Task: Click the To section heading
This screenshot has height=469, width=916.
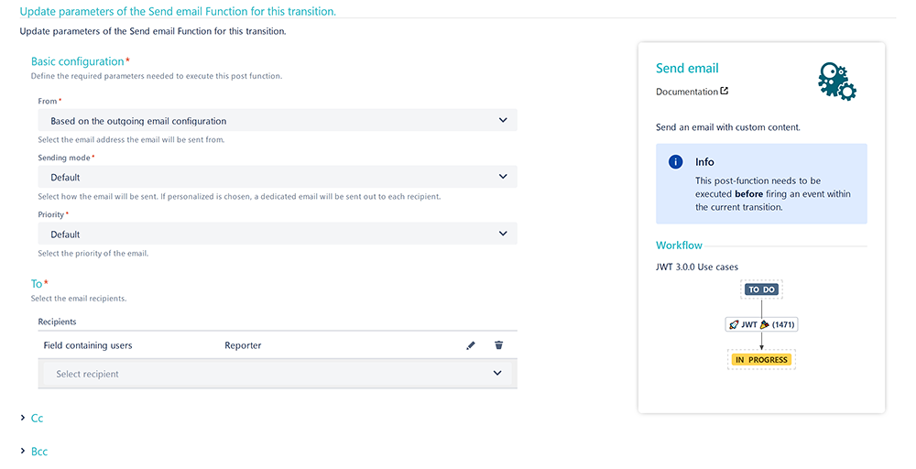Action: (x=37, y=284)
